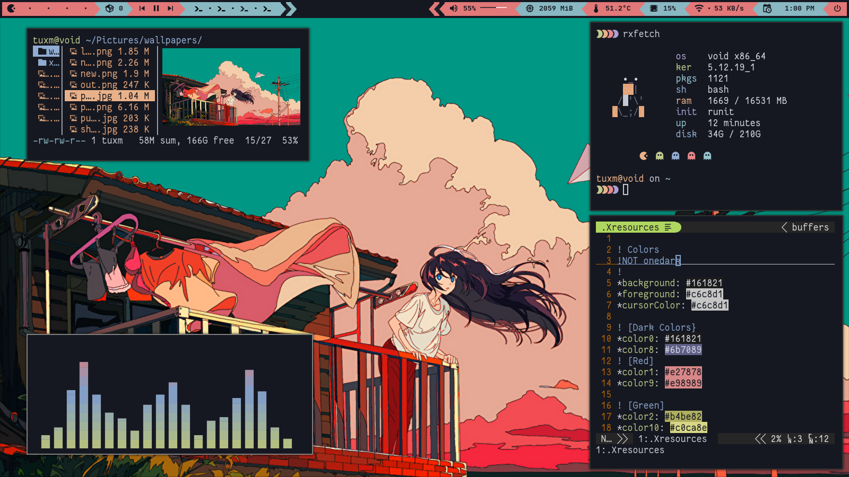The image size is (849, 477).
Task: Click the Pac-Man workspace icon in top bar
Action: point(11,8)
